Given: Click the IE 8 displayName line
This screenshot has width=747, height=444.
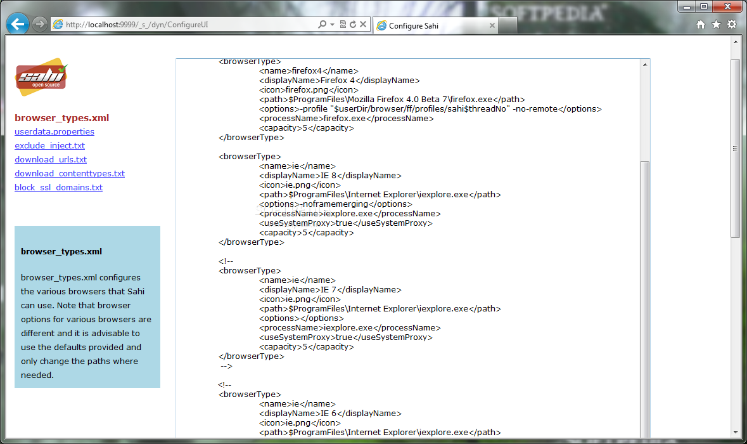Looking at the screenshot, I should [x=330, y=176].
